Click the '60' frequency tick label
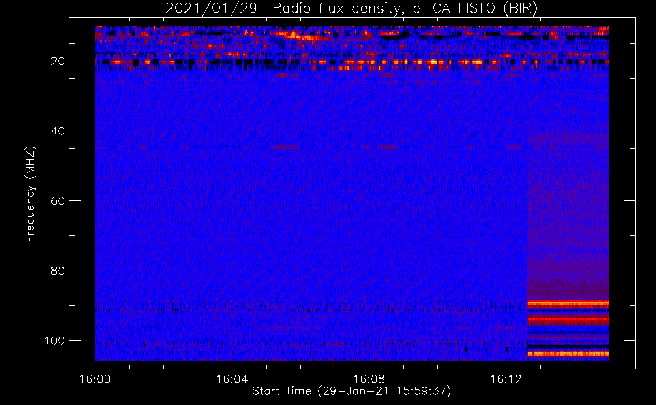The image size is (656, 405). click(58, 201)
